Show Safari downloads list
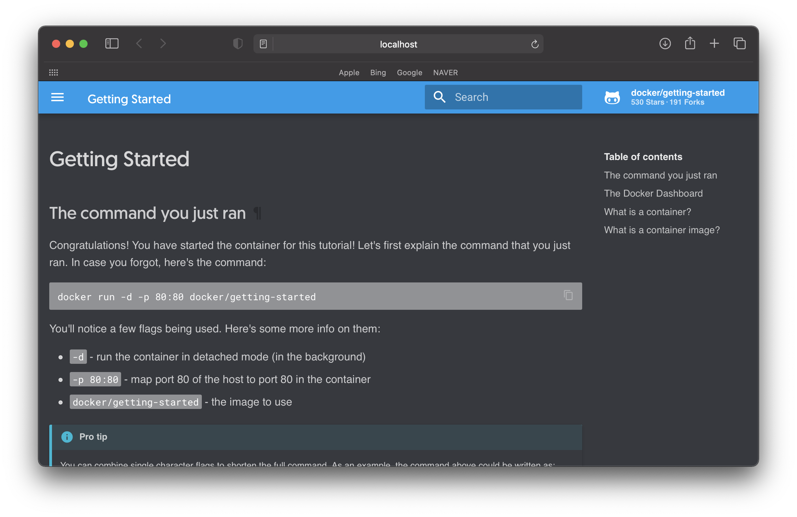The image size is (797, 517). coord(665,44)
